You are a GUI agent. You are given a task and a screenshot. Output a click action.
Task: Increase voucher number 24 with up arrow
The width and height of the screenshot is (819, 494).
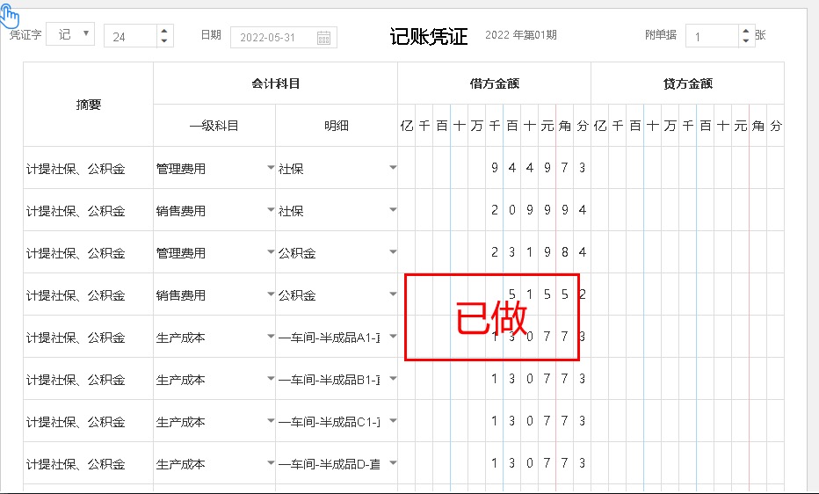(x=163, y=31)
